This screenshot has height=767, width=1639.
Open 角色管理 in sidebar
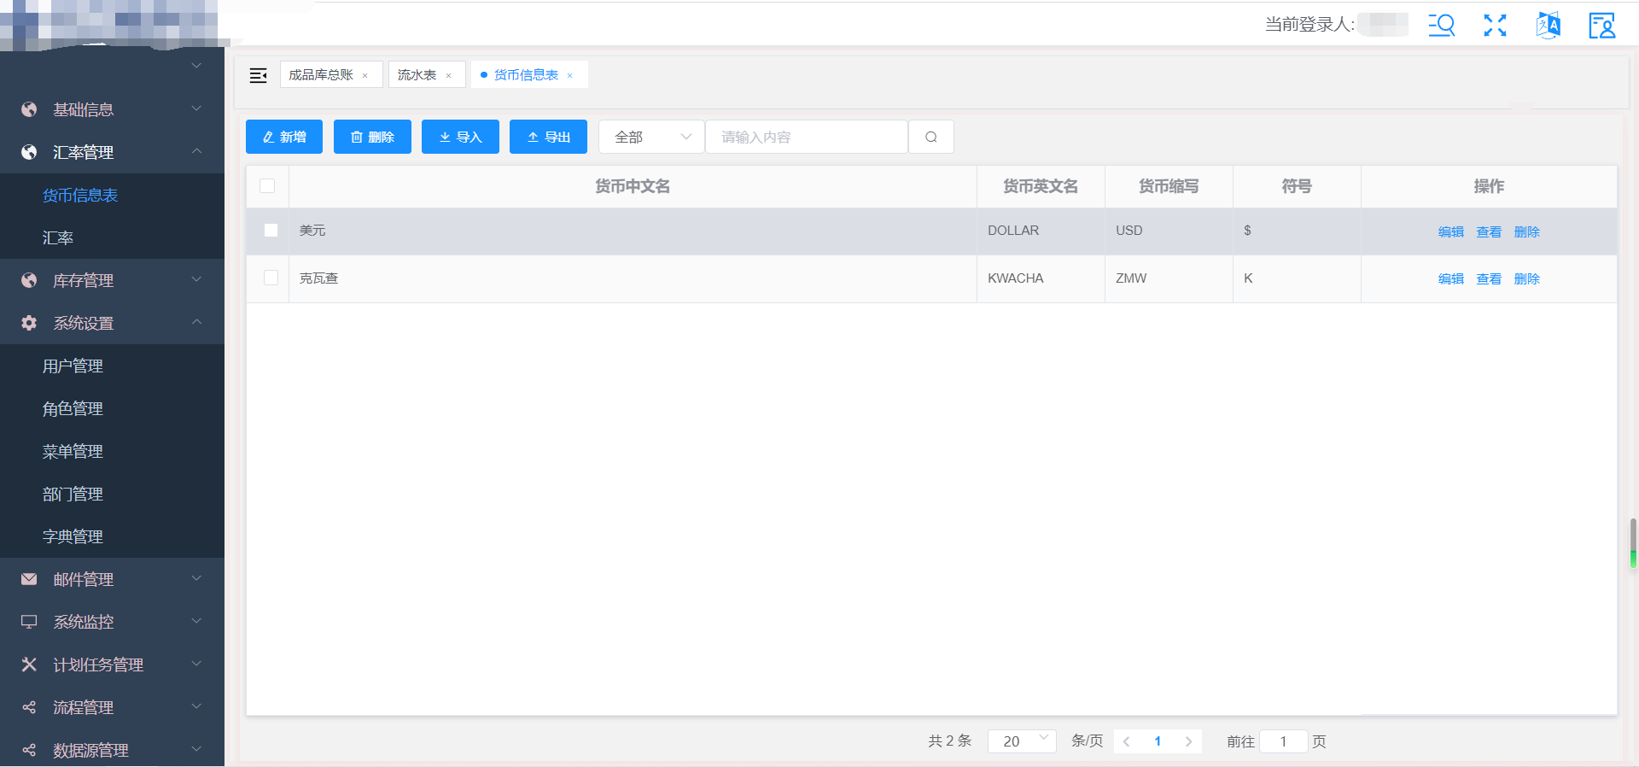point(112,408)
